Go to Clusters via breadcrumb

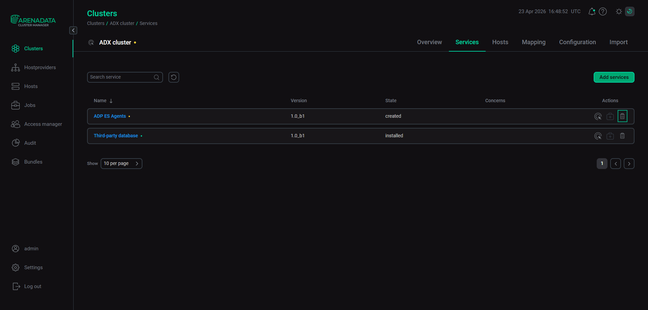point(96,23)
